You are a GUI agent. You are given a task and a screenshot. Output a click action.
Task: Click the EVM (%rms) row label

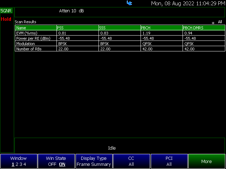click(x=27, y=33)
